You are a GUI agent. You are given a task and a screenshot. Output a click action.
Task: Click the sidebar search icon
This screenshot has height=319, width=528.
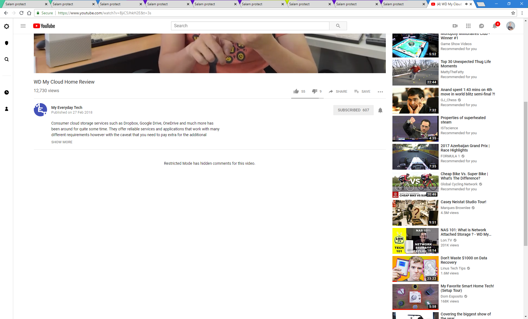[x=7, y=59]
